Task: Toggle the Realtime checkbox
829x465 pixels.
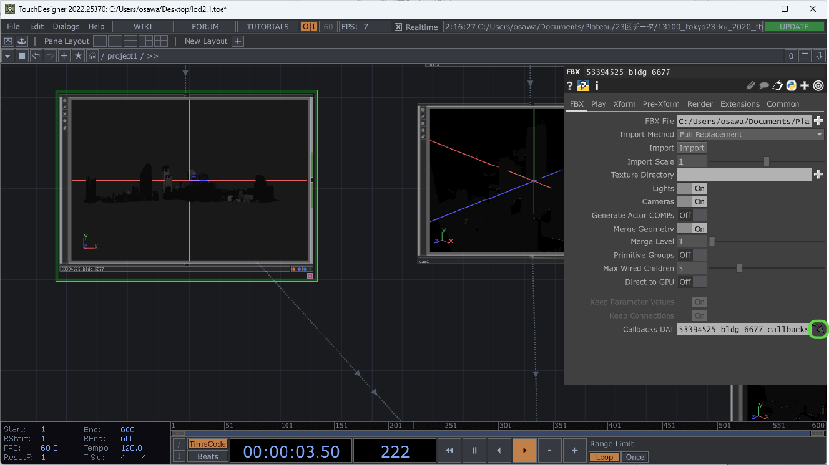Action: (x=398, y=27)
